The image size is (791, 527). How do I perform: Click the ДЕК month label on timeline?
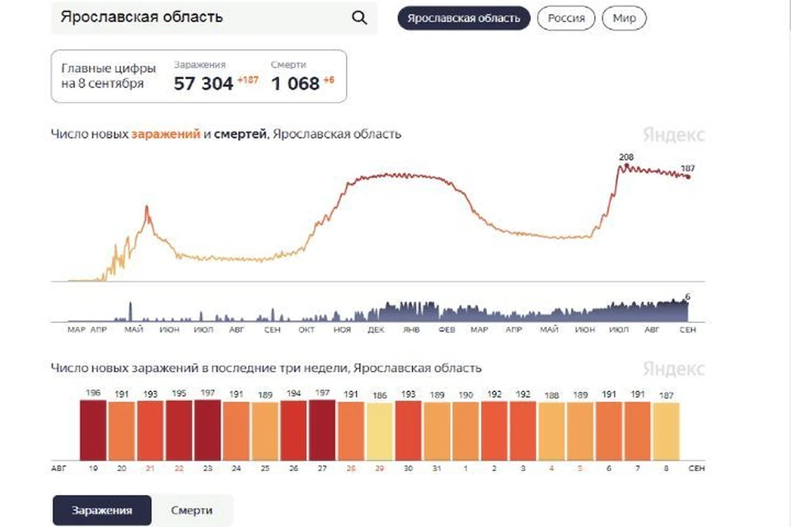pyautogui.click(x=376, y=329)
